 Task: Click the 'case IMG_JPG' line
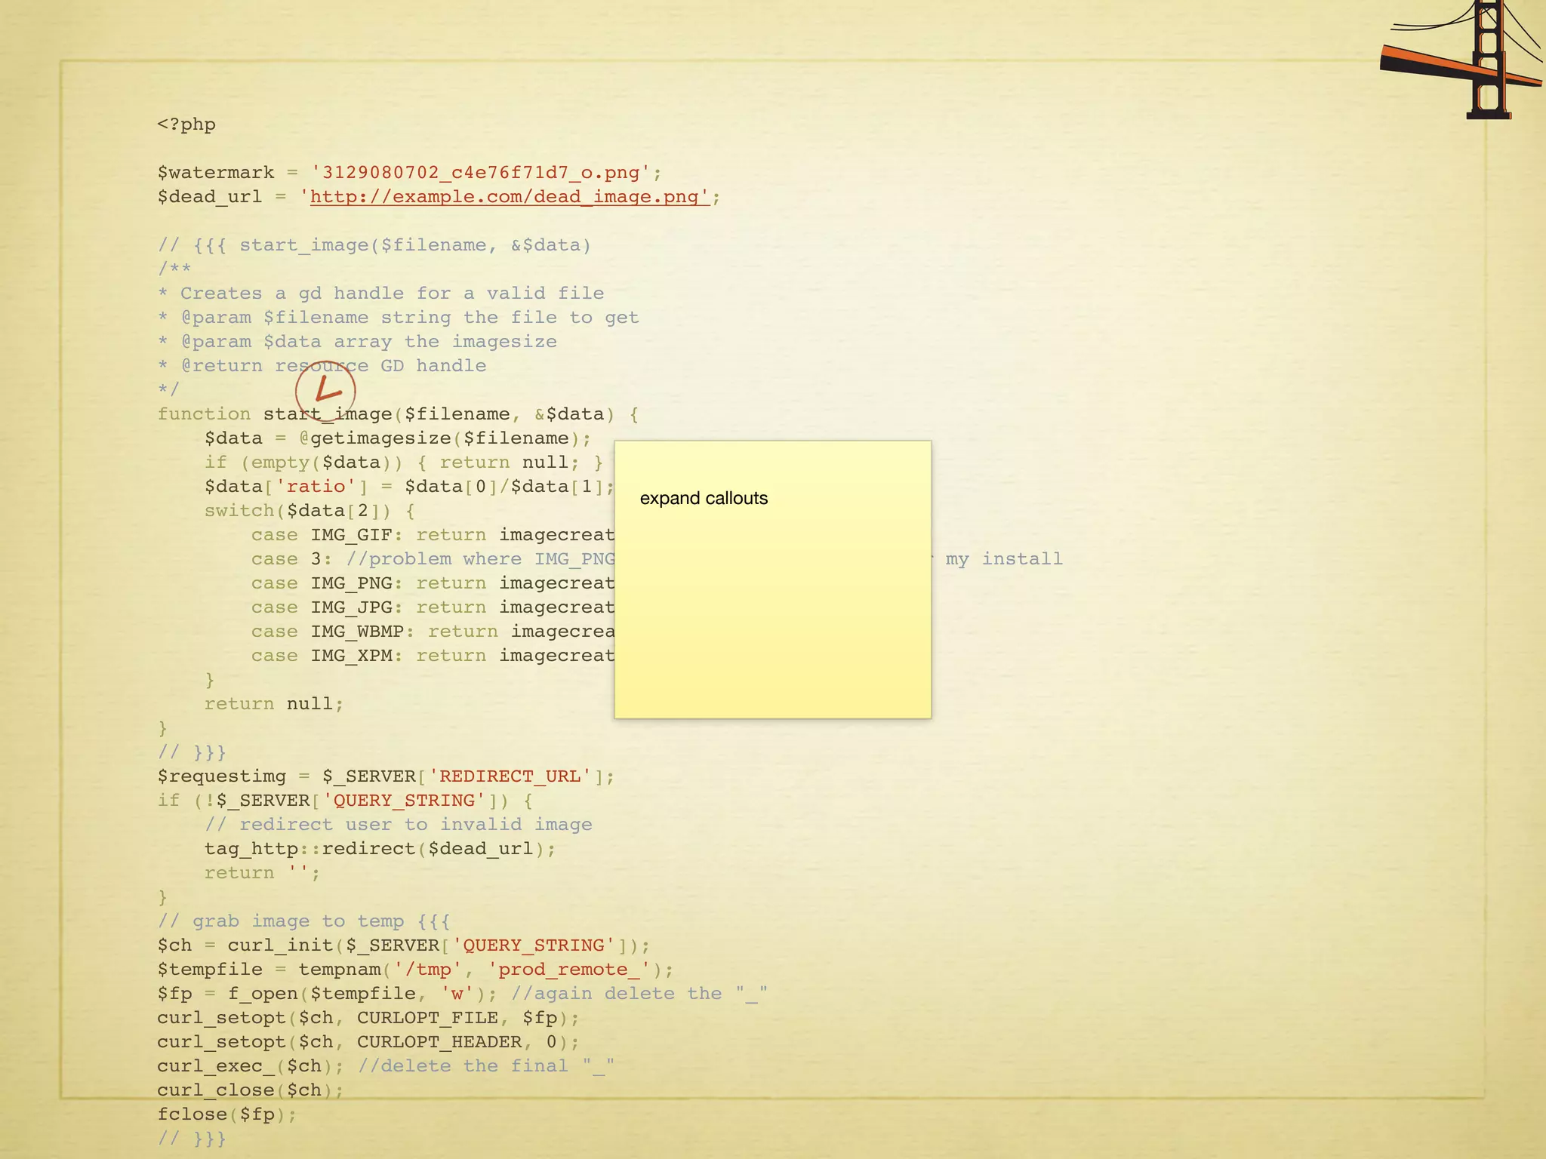point(433,607)
